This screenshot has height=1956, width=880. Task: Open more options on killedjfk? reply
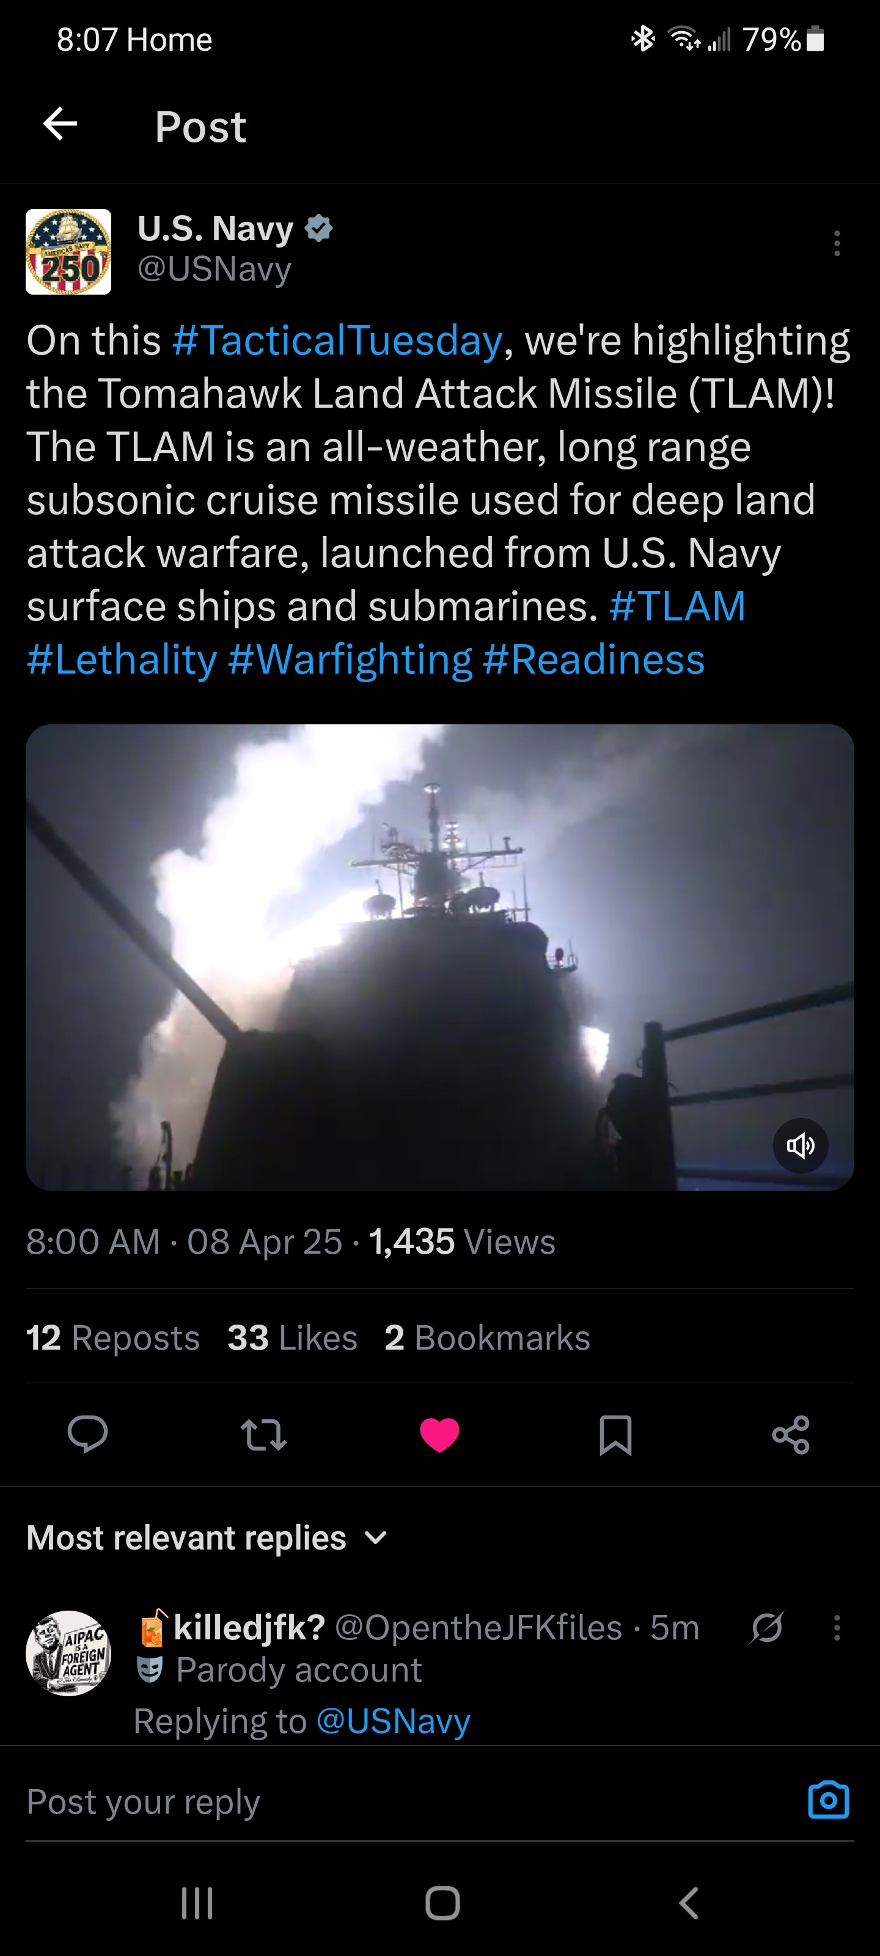837,1627
